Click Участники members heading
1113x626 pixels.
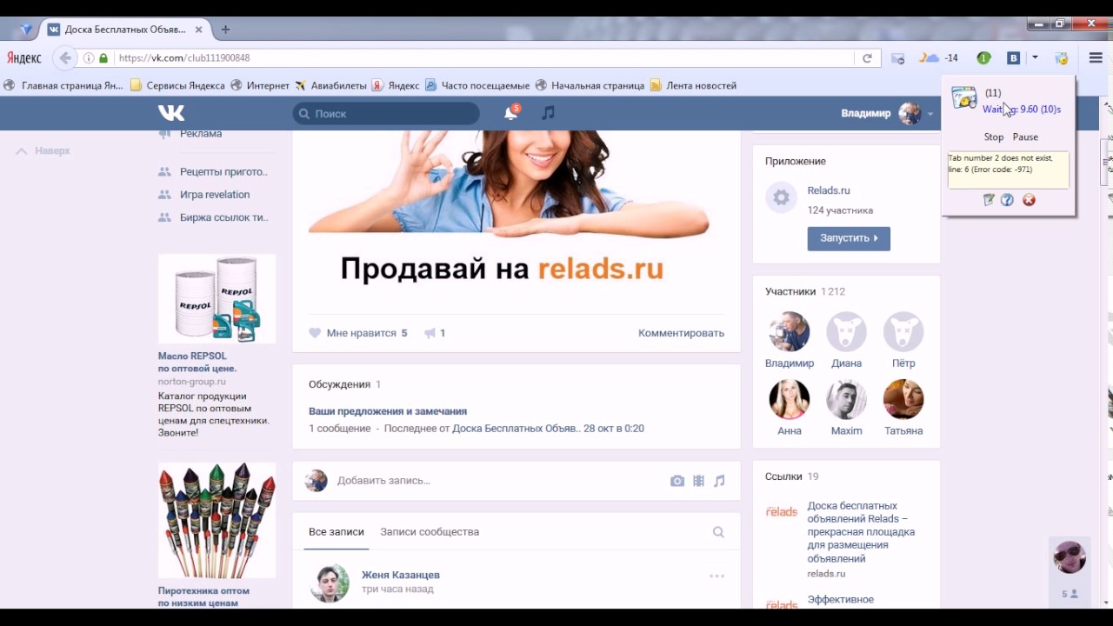790,291
